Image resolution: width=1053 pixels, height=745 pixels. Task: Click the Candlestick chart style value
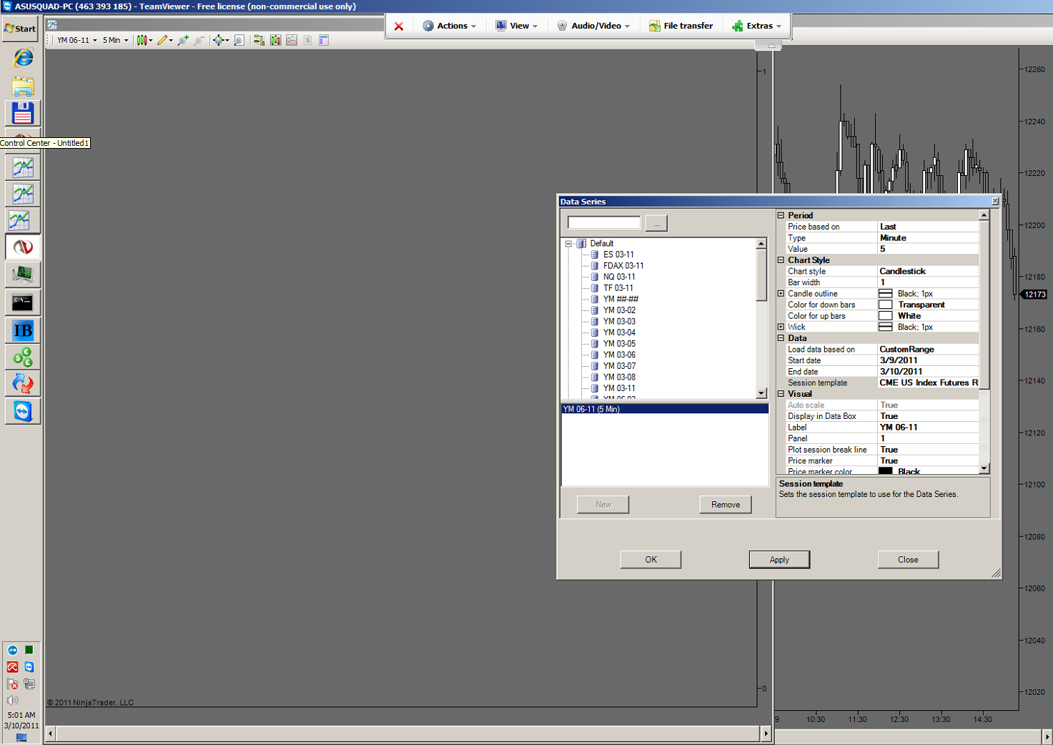(x=928, y=272)
